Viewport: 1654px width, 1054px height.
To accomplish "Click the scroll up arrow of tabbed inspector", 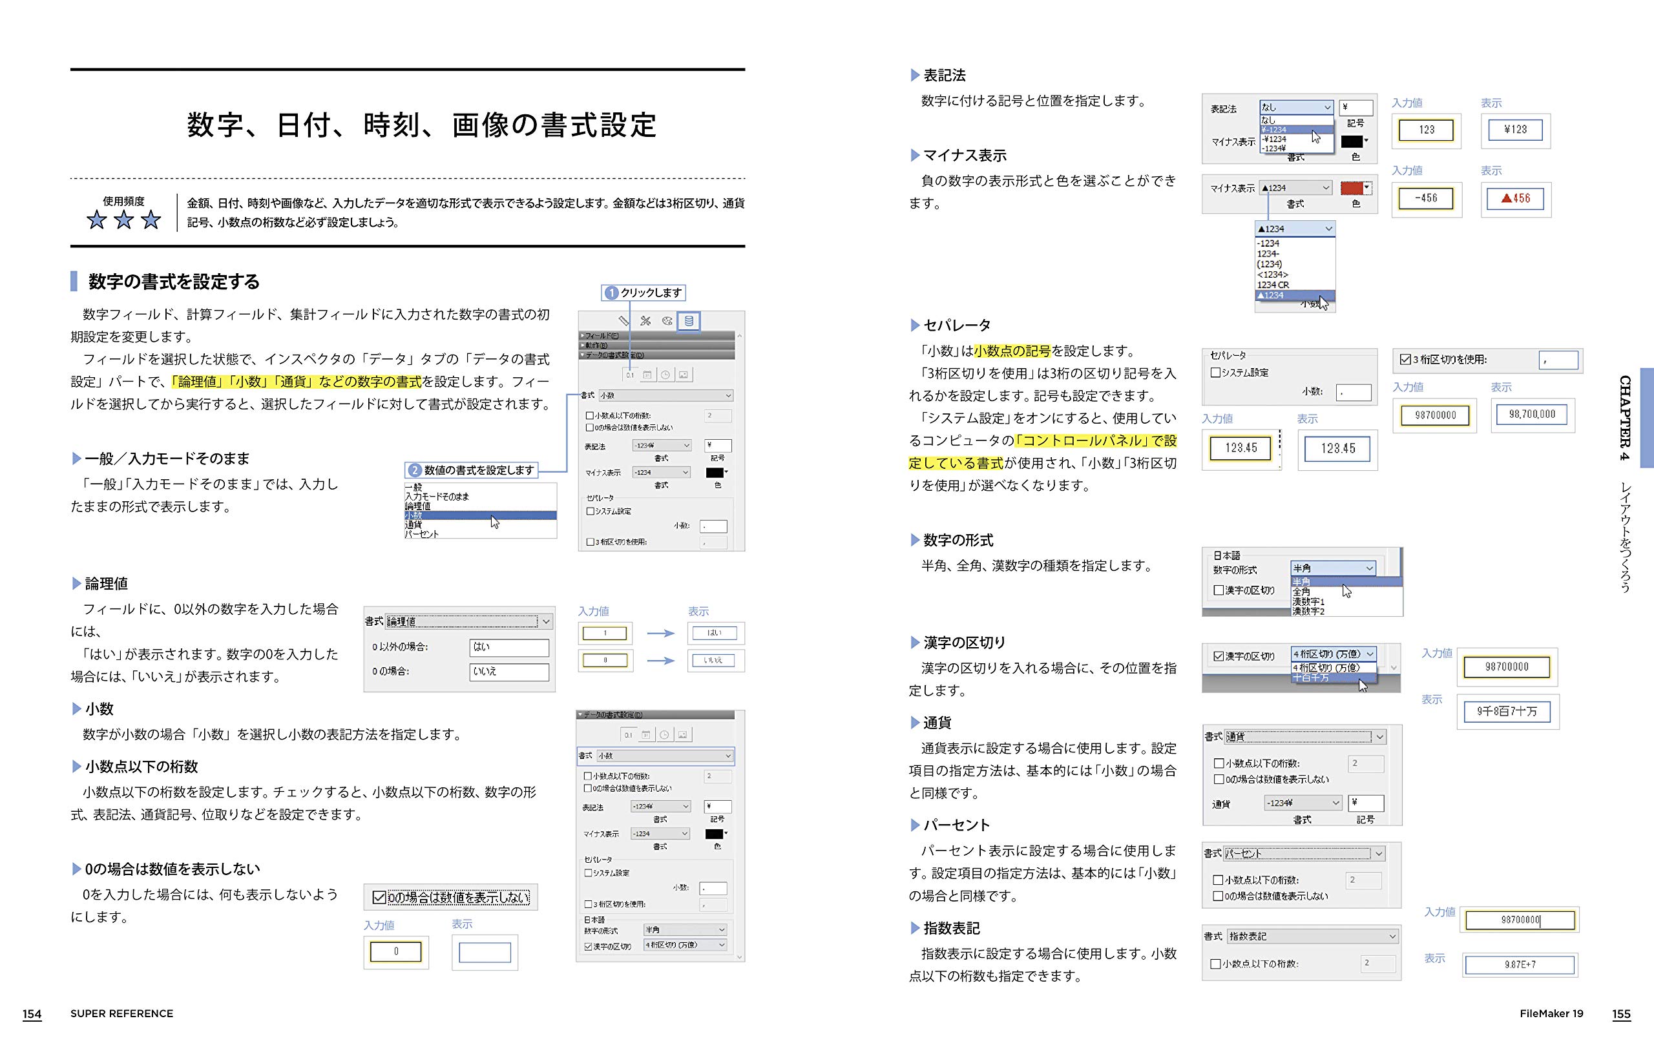I will tap(739, 336).
